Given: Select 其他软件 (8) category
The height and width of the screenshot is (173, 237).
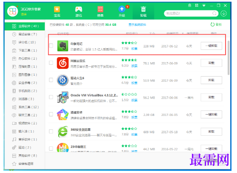Looking at the screenshot, I should pyautogui.click(x=25, y=156).
